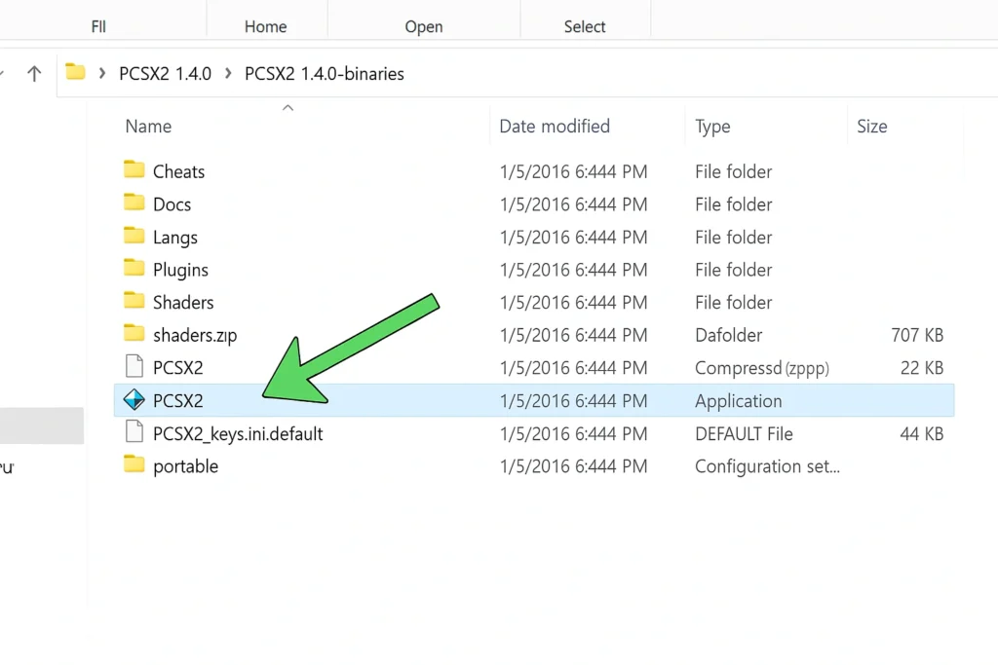Select the PCSX2_keys.ini.default file icon
The width and height of the screenshot is (998, 665).
134,431
